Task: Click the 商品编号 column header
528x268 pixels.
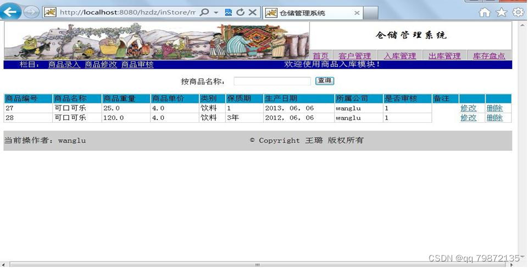Action: coord(28,99)
